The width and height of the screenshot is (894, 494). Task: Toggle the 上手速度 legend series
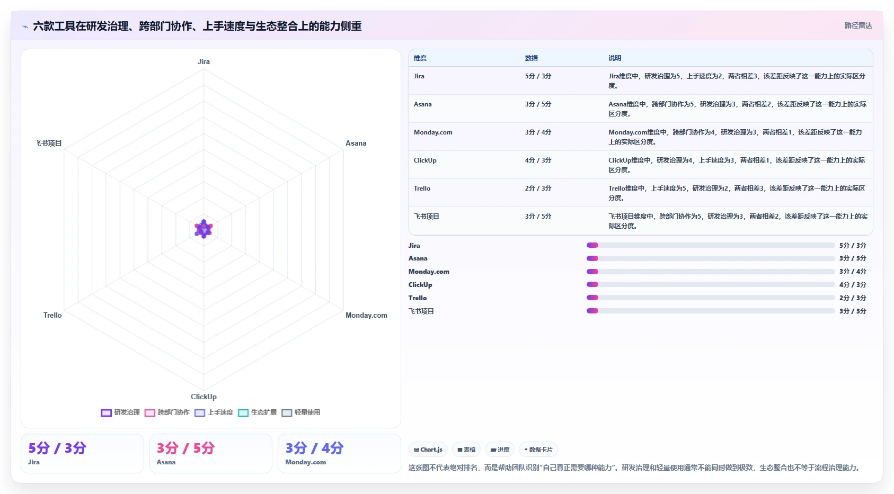click(214, 412)
